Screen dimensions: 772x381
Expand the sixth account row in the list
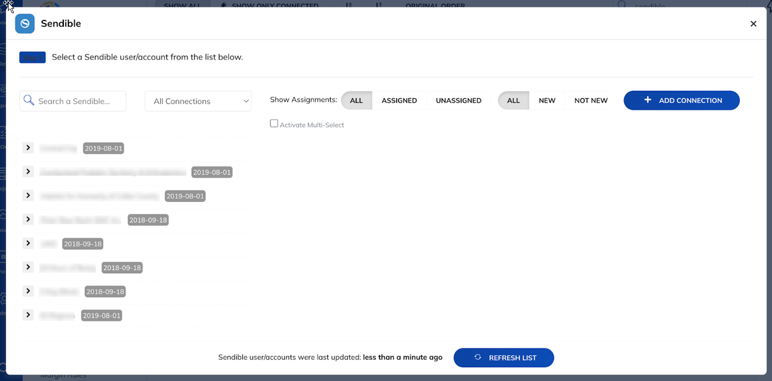click(27, 267)
